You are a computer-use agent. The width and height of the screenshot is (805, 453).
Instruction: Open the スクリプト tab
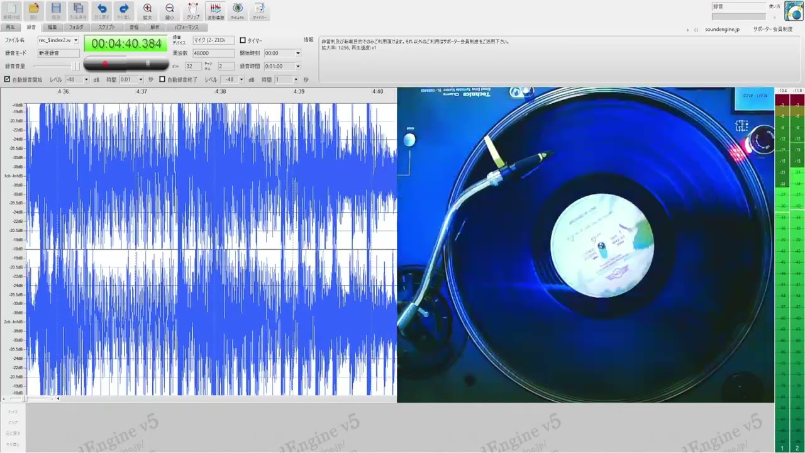(107, 28)
